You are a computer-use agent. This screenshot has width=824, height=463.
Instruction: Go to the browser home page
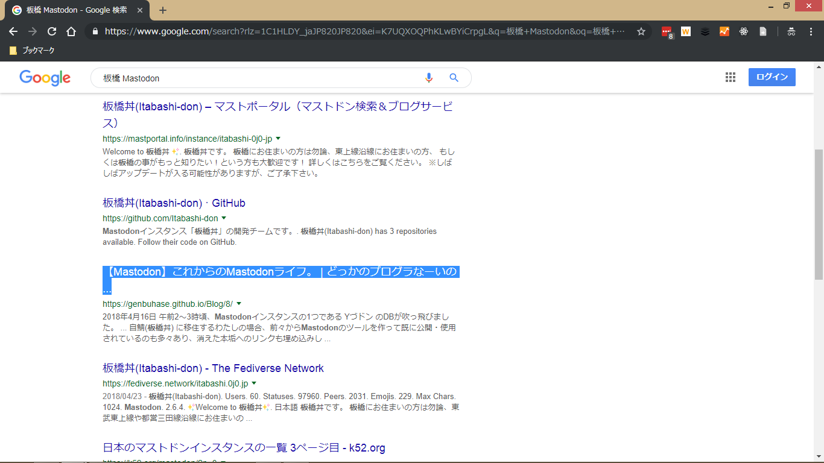pos(71,31)
